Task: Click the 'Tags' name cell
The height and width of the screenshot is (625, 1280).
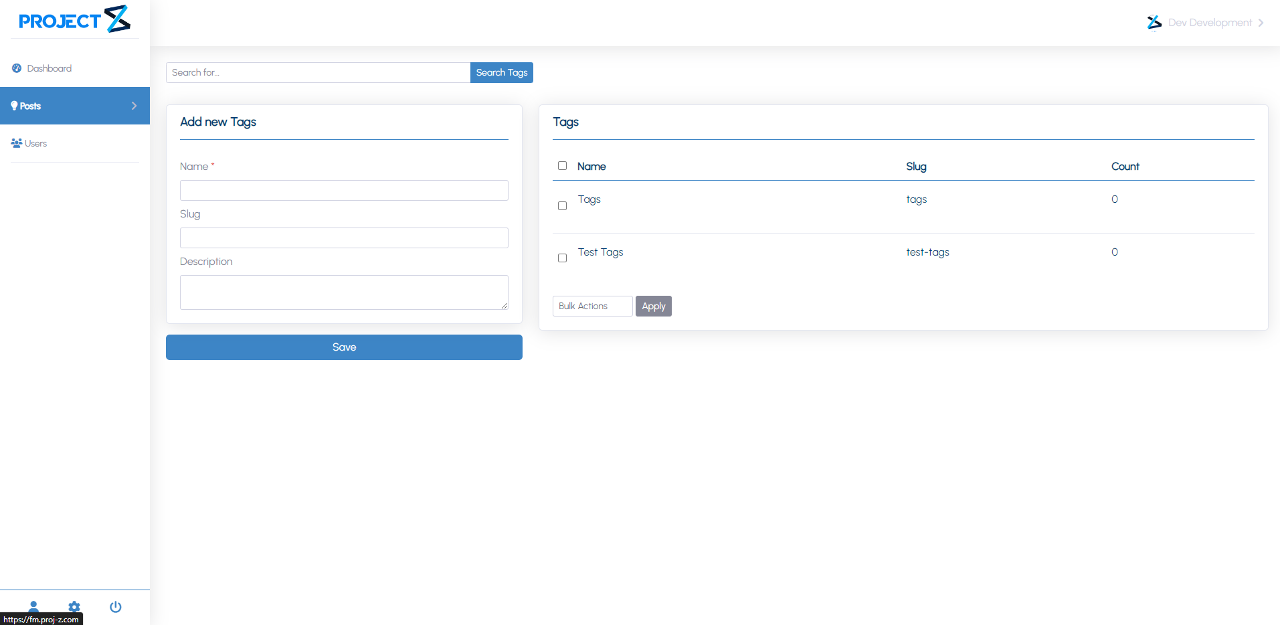Action: (589, 199)
